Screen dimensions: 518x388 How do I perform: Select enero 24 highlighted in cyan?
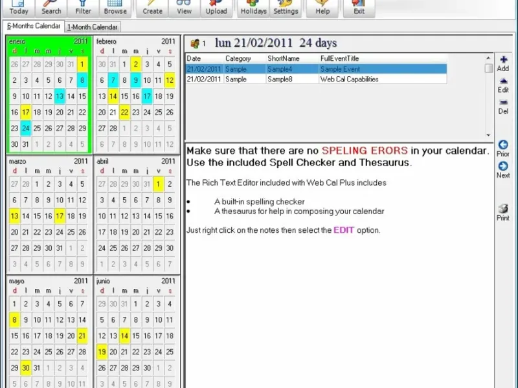(26, 128)
